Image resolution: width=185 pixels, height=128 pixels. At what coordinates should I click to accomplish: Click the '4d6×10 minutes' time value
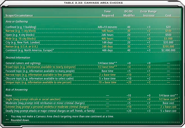107,27
